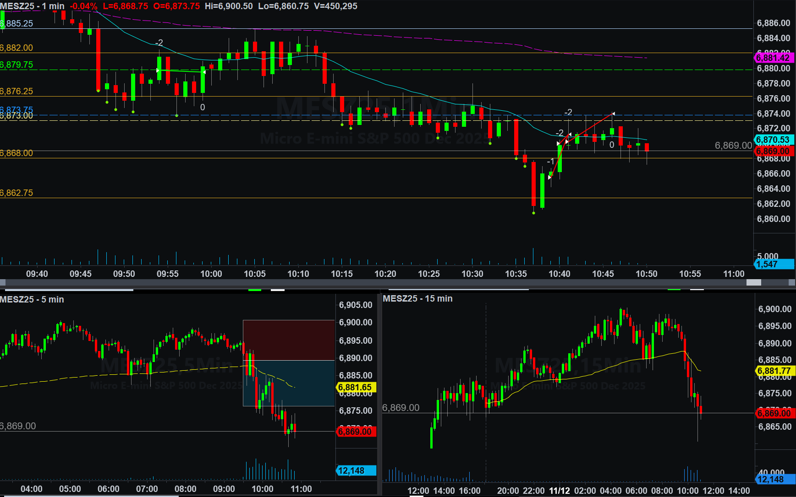Click the 10:40 label on the 1 min time axis
The height and width of the screenshot is (497, 796).
click(x=559, y=274)
